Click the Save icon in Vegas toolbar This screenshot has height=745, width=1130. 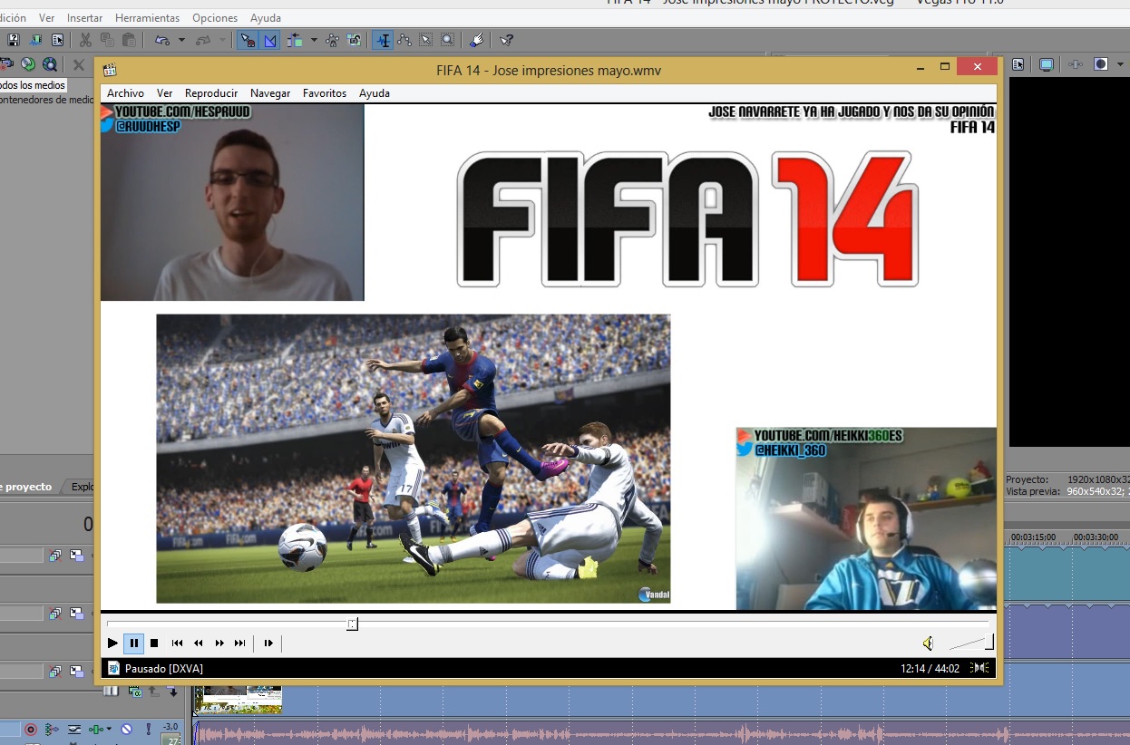14,40
